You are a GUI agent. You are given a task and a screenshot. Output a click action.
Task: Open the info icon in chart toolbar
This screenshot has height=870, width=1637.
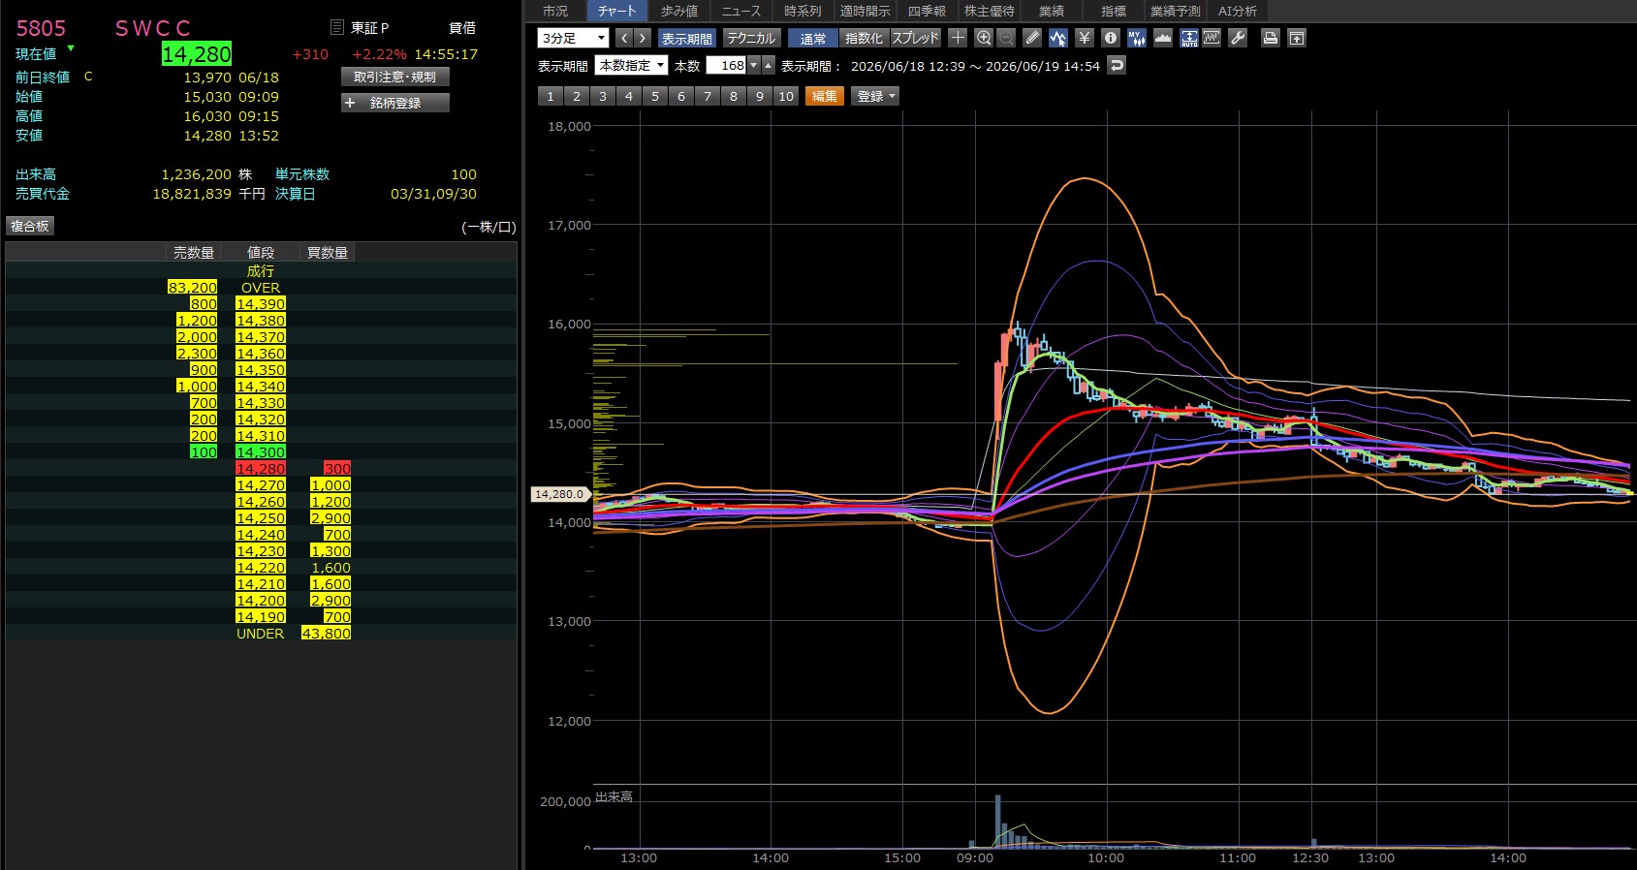(x=1111, y=38)
